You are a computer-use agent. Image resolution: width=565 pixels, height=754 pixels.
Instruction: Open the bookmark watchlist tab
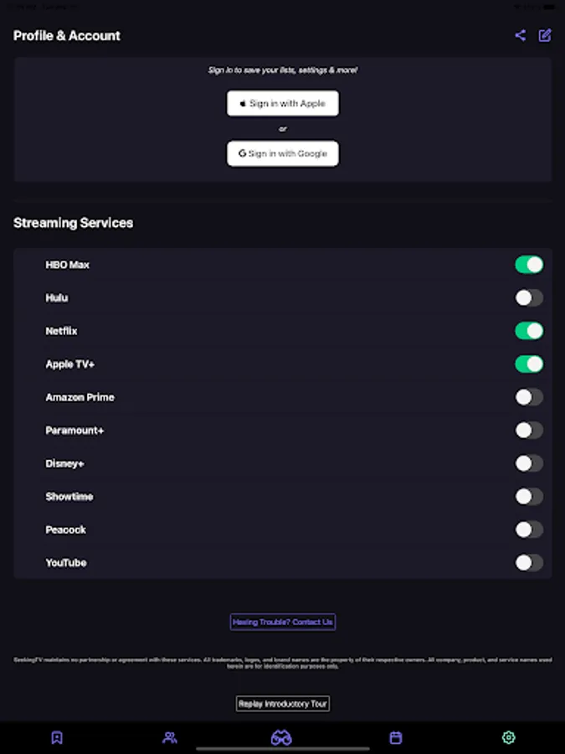[57, 738]
